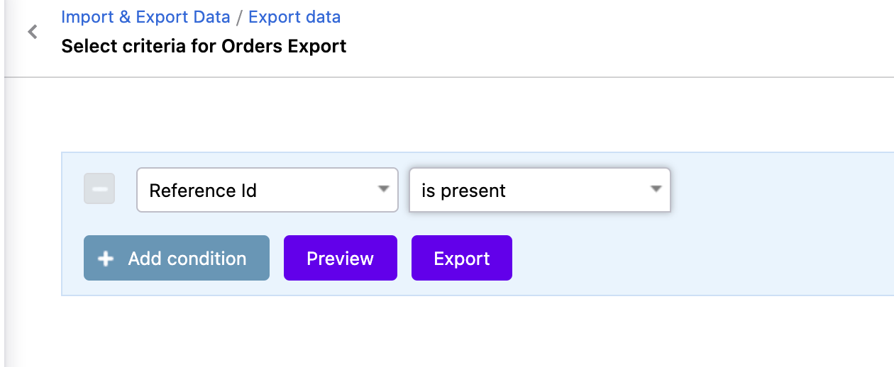Select the 'Reference Id' text in the combo box
Viewport: 894px width, 367px height.
203,191
